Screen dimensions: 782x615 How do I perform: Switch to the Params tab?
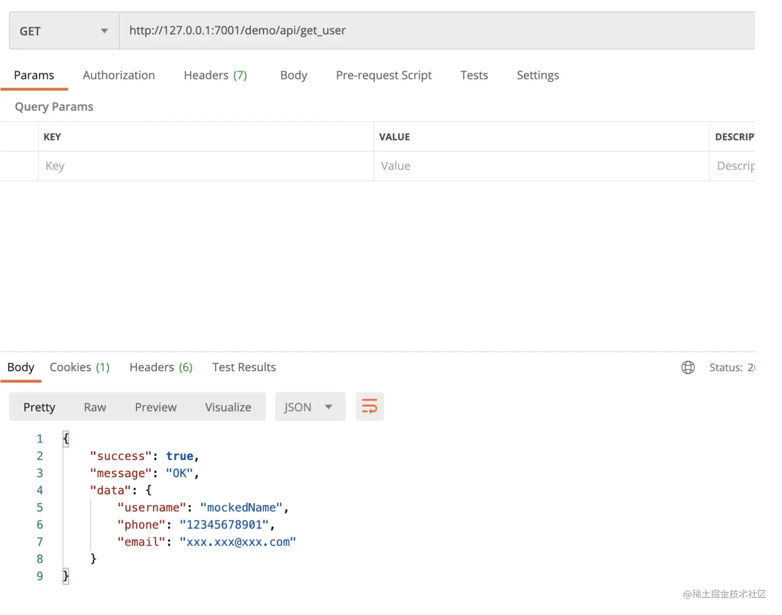tap(34, 76)
